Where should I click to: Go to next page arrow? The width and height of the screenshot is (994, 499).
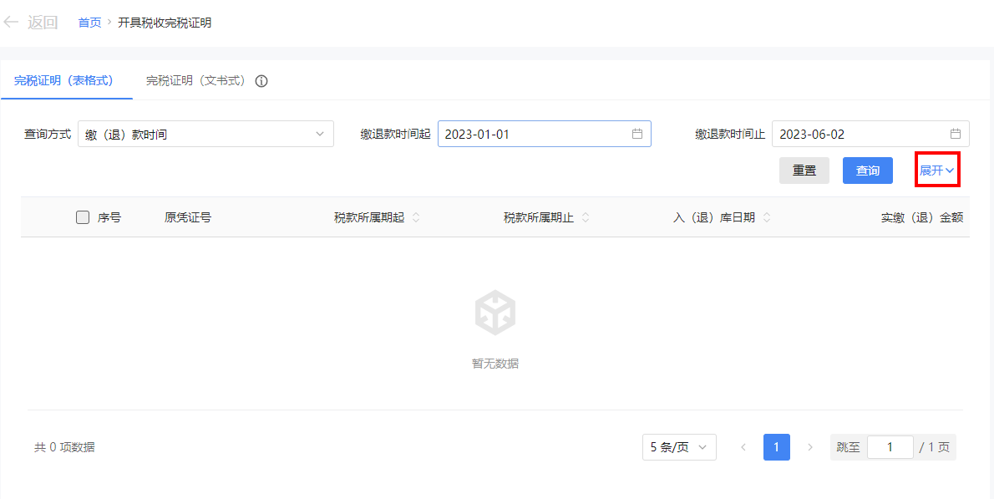[x=809, y=447]
